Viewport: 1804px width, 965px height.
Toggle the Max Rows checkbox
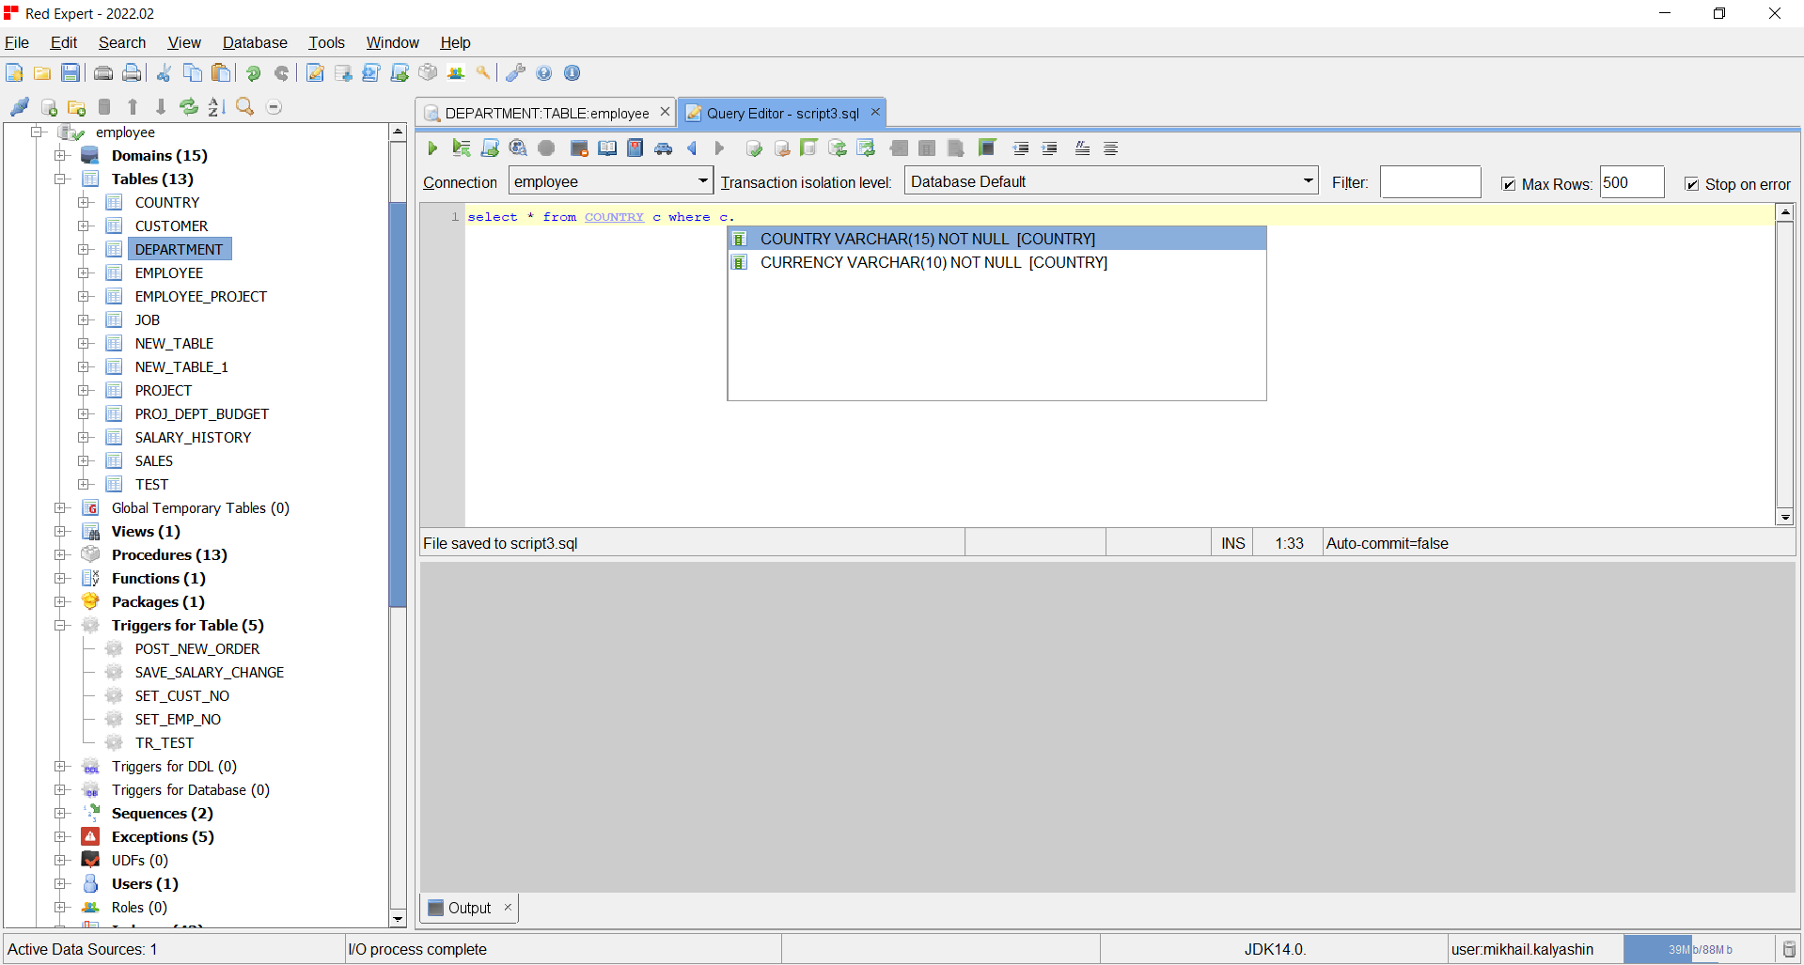coord(1509,184)
